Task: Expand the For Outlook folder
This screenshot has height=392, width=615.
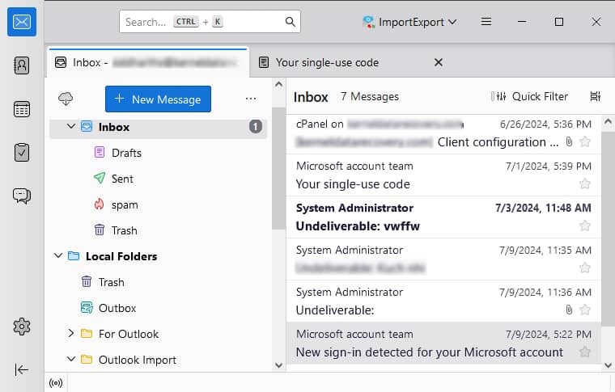Action: [x=71, y=334]
